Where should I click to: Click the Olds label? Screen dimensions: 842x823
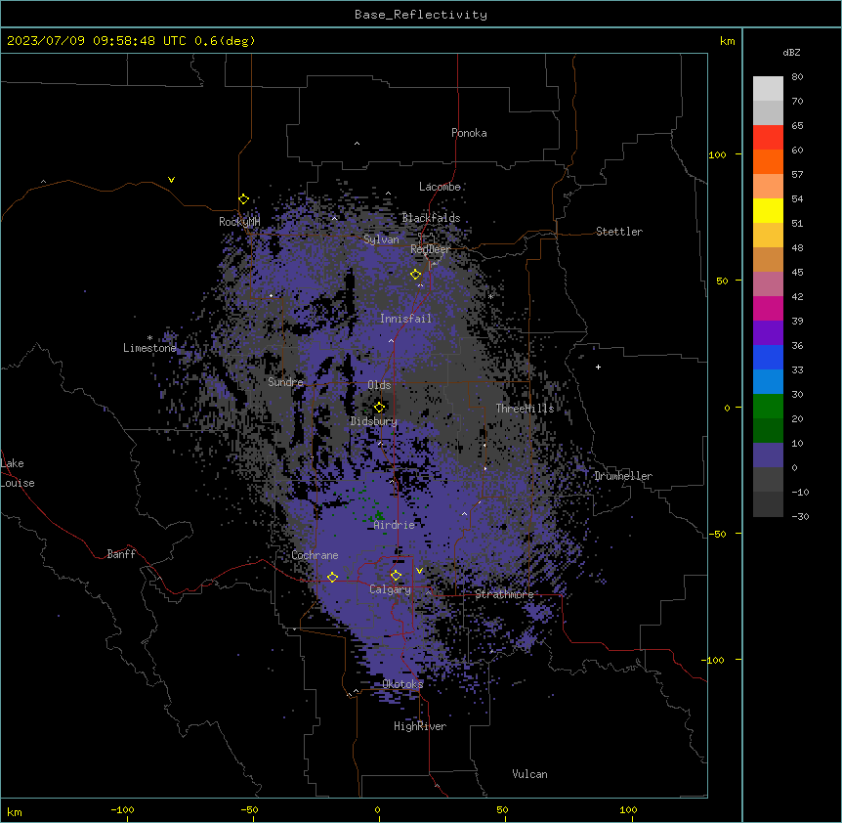[379, 385]
